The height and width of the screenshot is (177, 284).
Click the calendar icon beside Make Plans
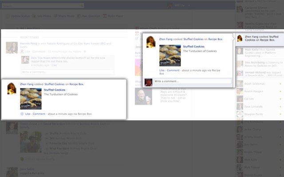coord(105,16)
